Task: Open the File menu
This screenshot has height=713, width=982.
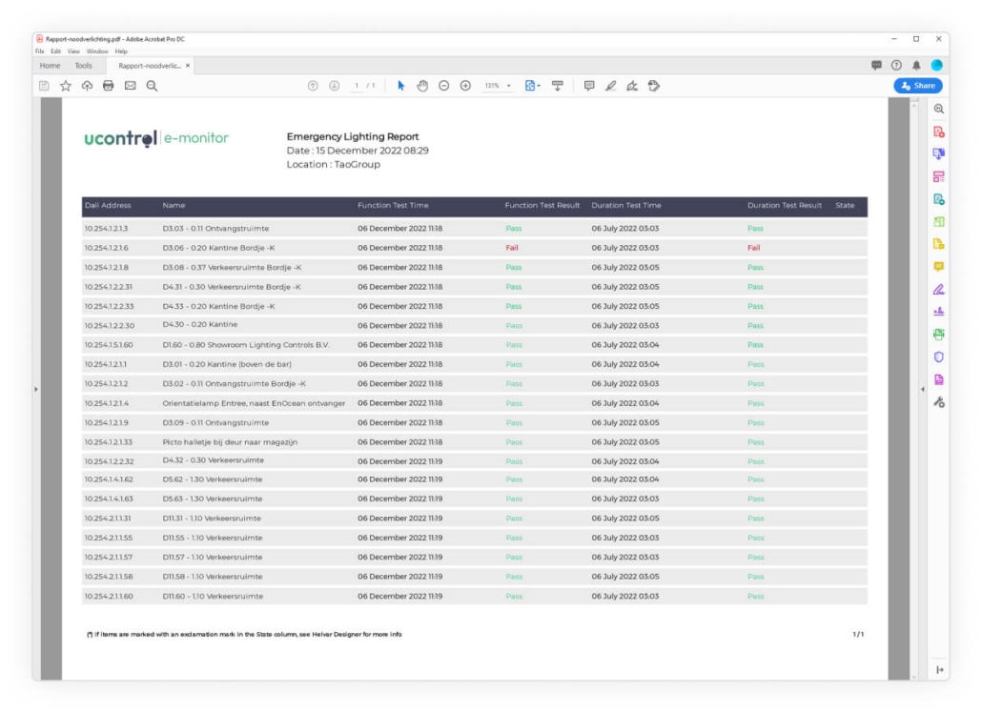Action: pyautogui.click(x=39, y=51)
